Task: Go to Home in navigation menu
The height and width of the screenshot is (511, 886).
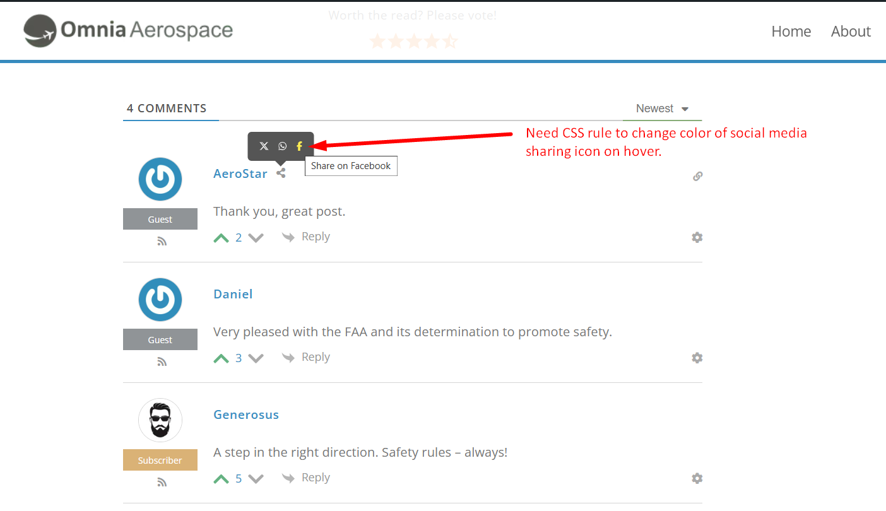Action: [791, 32]
